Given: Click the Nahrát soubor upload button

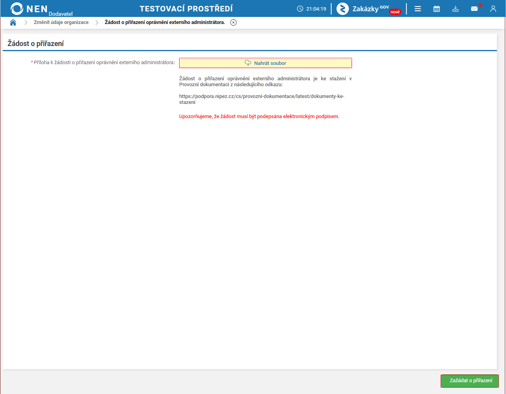Looking at the screenshot, I should (265, 63).
